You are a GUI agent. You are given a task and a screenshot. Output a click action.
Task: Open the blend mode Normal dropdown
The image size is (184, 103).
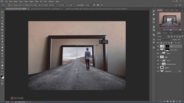pos(164,40)
